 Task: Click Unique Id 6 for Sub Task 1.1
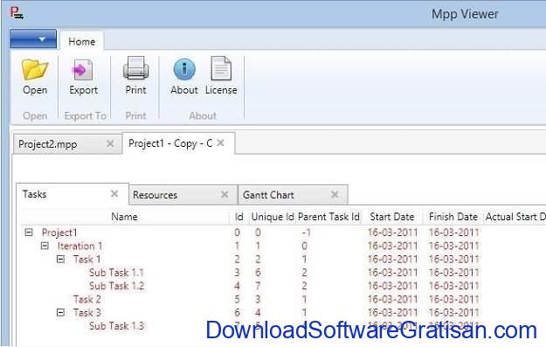pos(258,273)
